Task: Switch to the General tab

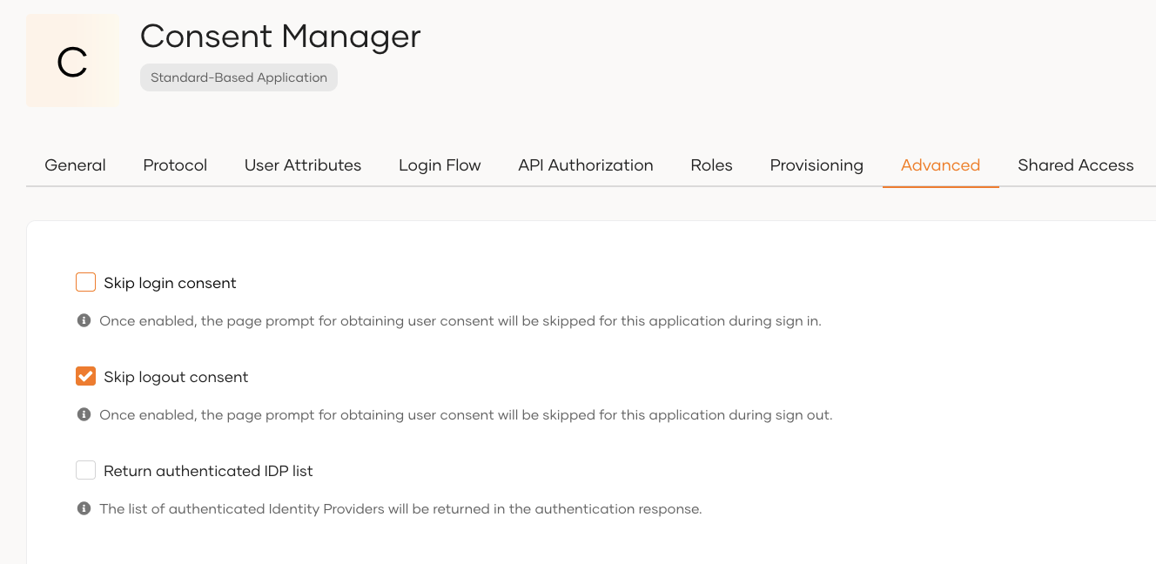Action: (75, 164)
